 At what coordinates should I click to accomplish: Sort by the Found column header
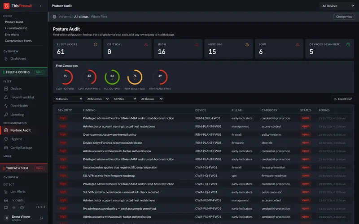coord(324,110)
